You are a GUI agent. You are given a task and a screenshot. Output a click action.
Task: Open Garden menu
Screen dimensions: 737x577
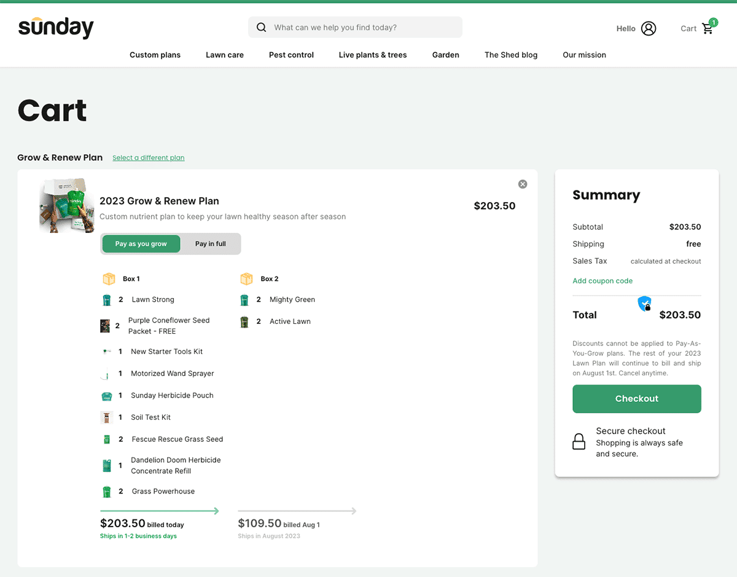(446, 55)
